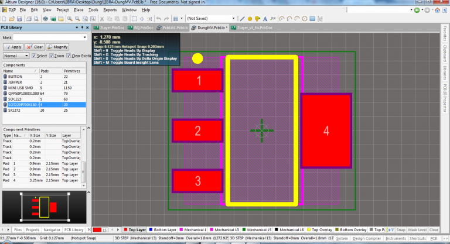
Task: Expand the Normal mode dropdown
Action: point(27,56)
